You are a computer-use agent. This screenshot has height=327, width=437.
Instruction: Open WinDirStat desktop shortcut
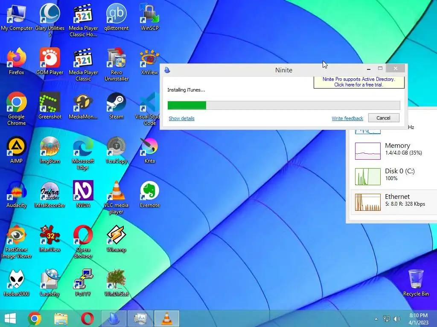[116, 283]
